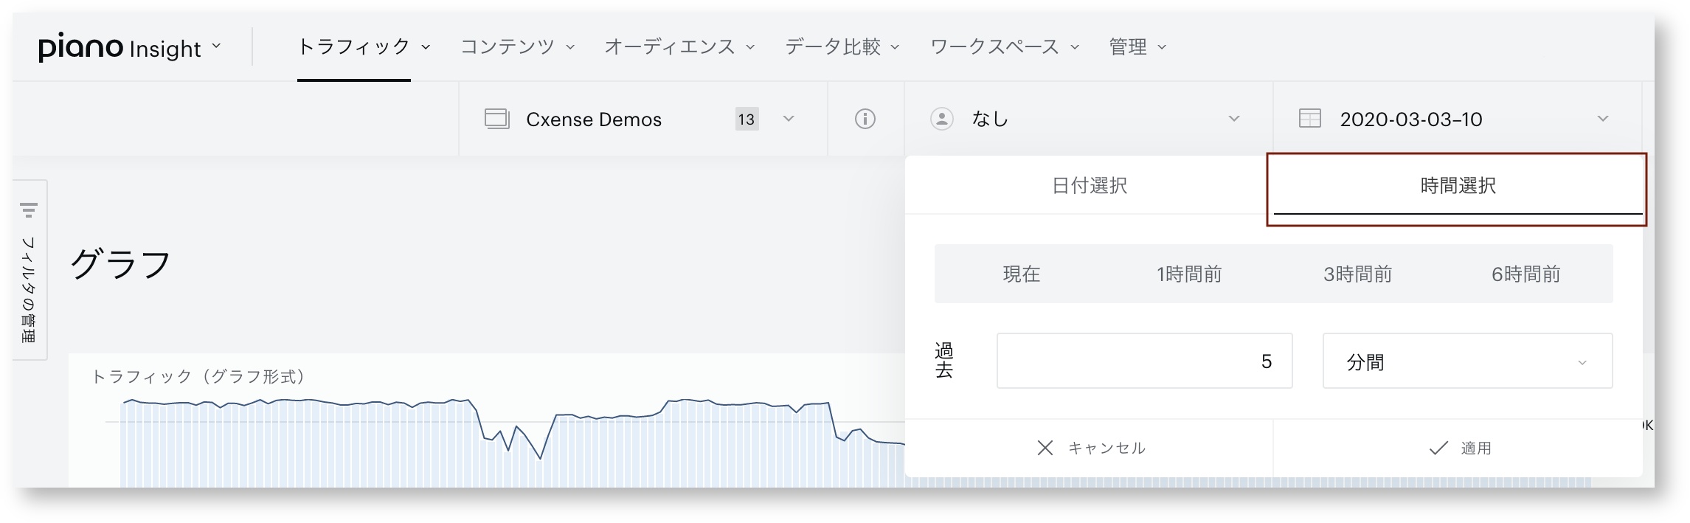The width and height of the screenshot is (1690, 523).
Task: Open the ワークスペース menu
Action: point(995,46)
